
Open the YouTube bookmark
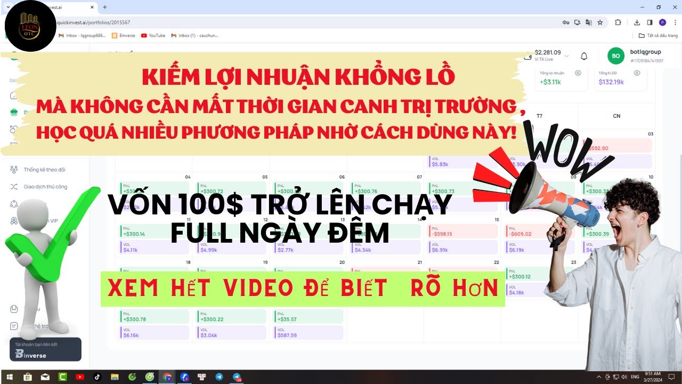[x=153, y=36]
